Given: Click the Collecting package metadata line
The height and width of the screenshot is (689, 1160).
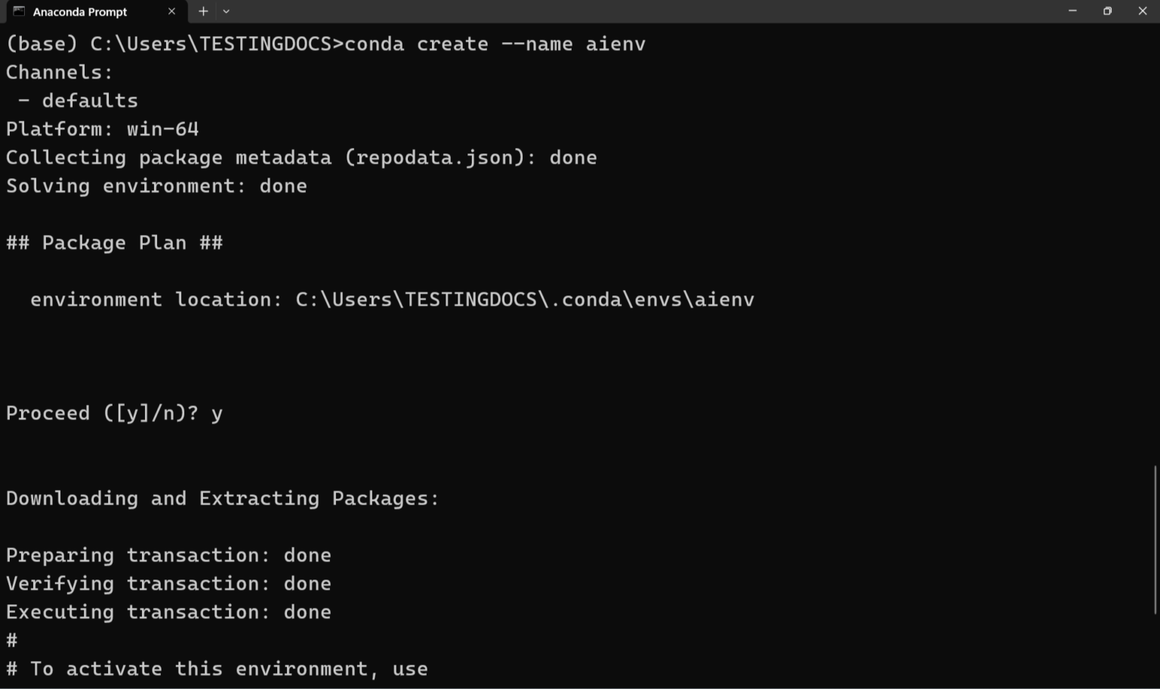Looking at the screenshot, I should [x=301, y=157].
